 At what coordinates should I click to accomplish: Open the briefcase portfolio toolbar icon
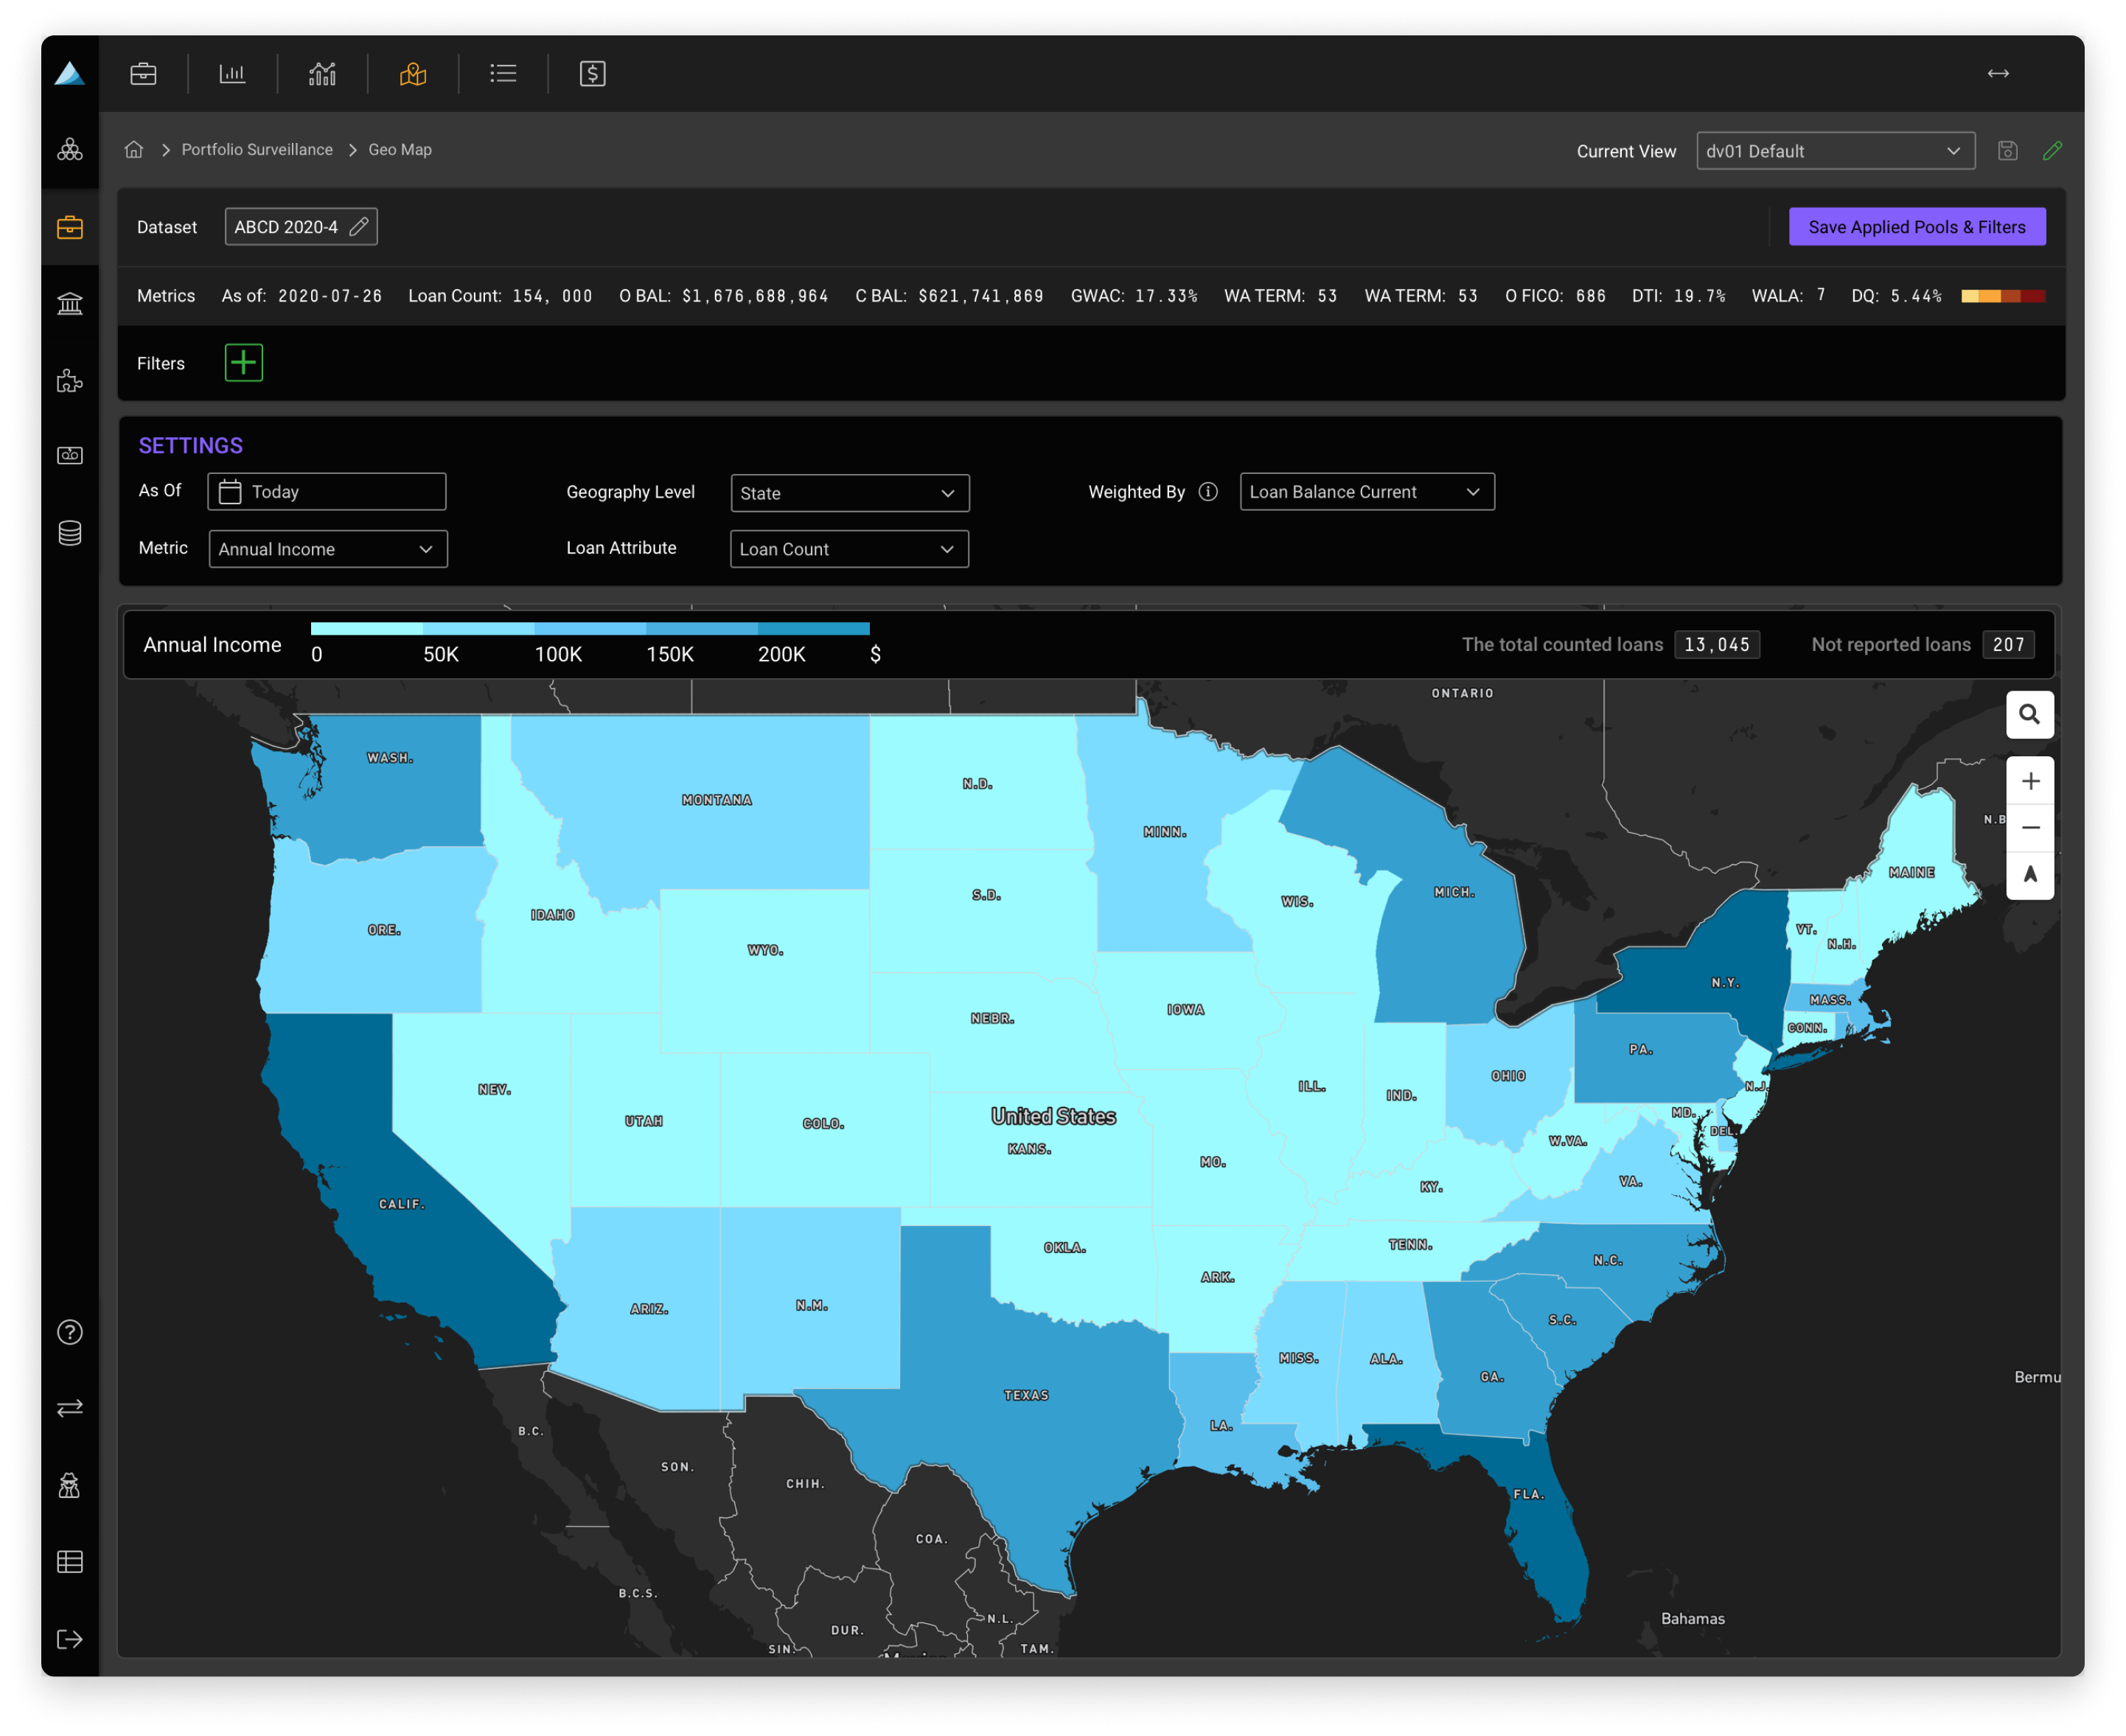tap(143, 73)
